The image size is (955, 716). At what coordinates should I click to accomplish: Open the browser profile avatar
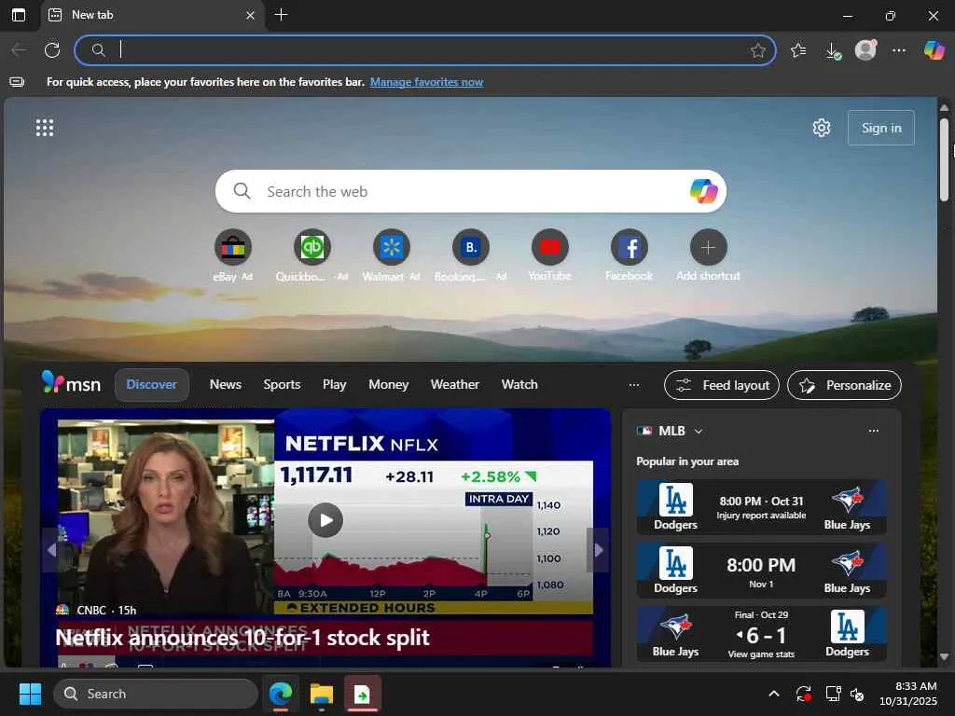point(865,50)
